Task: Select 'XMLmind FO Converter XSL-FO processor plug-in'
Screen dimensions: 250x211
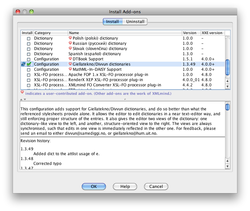Action: tap(123, 85)
